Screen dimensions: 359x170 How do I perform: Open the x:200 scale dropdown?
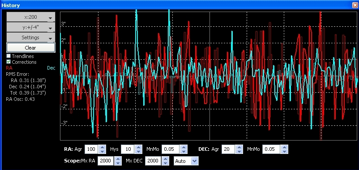(31, 17)
